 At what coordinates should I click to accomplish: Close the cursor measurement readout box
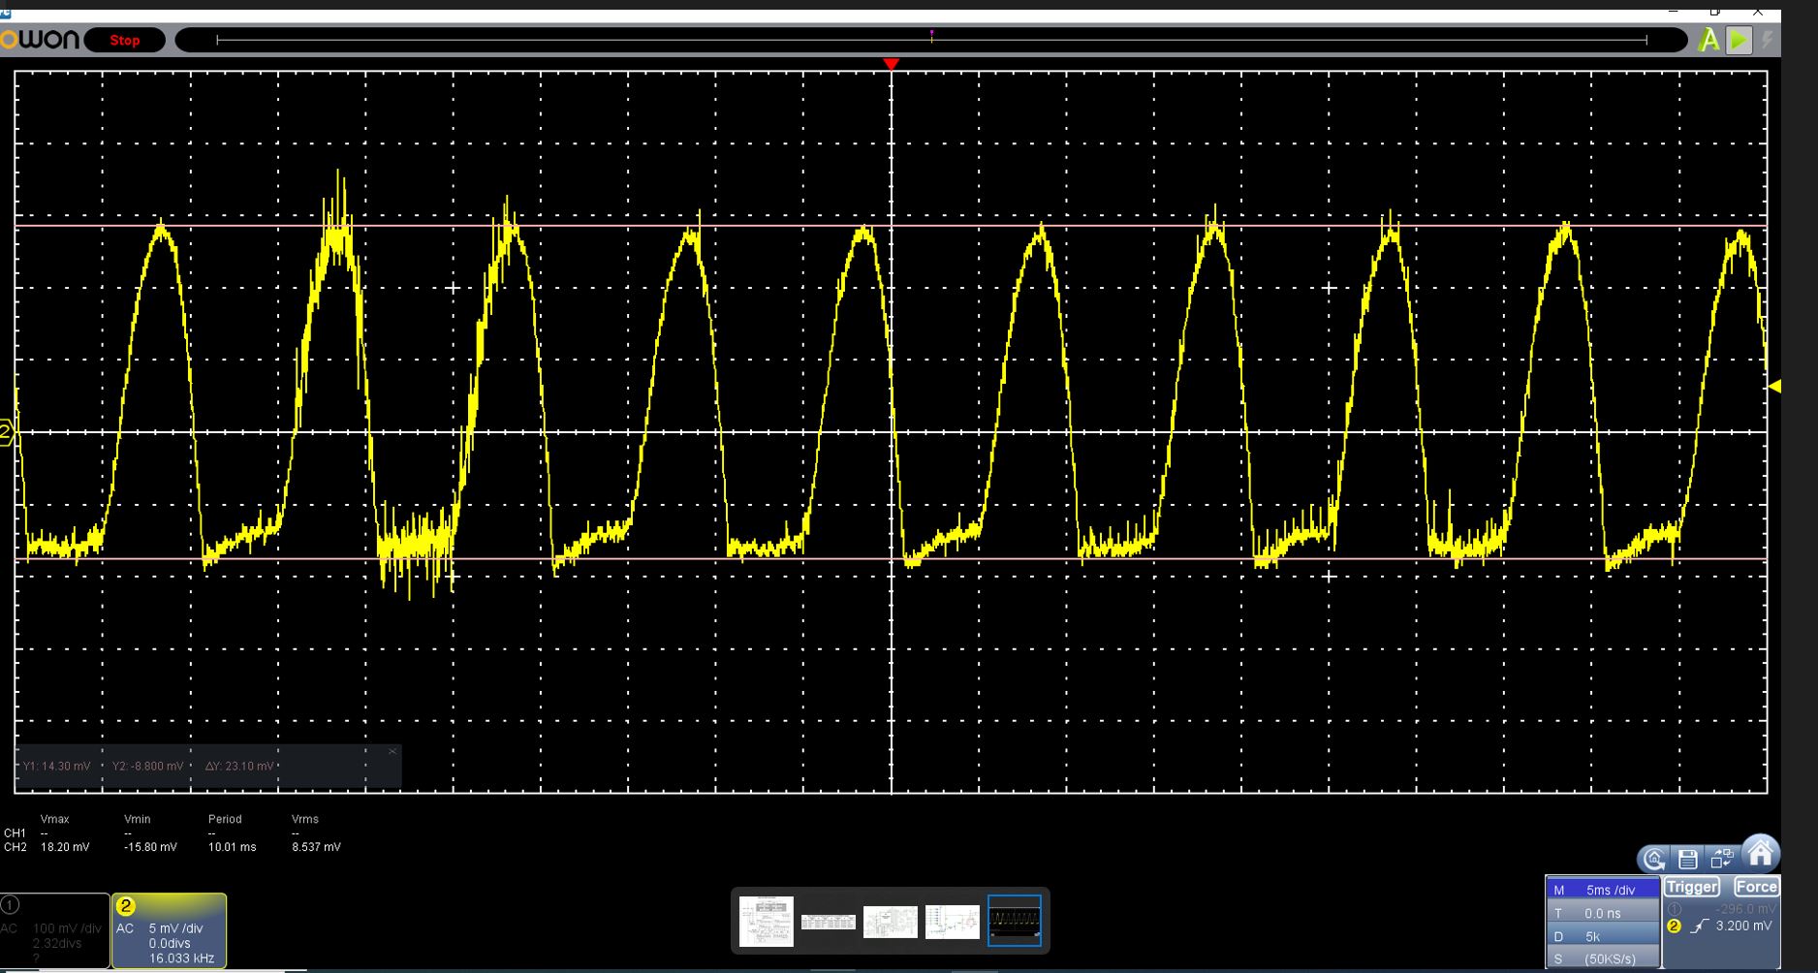coord(392,752)
